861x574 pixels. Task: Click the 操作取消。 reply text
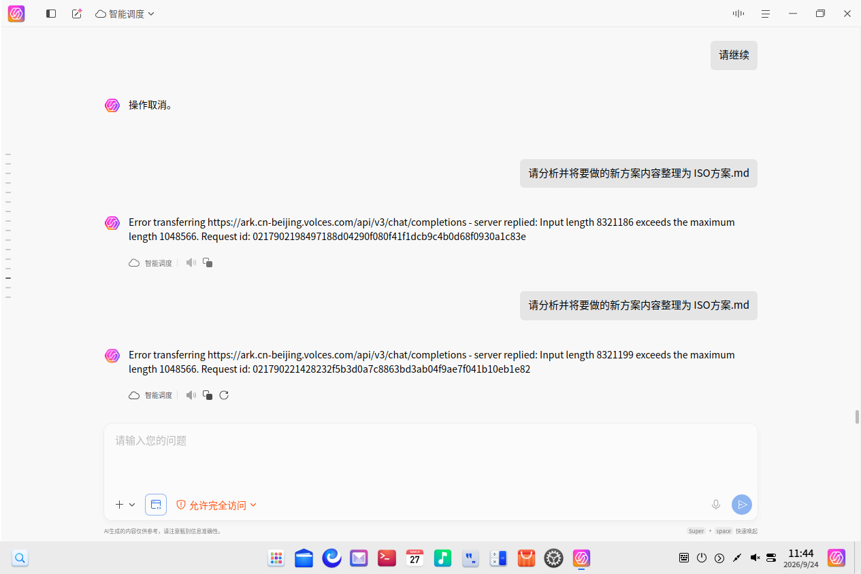tap(150, 105)
